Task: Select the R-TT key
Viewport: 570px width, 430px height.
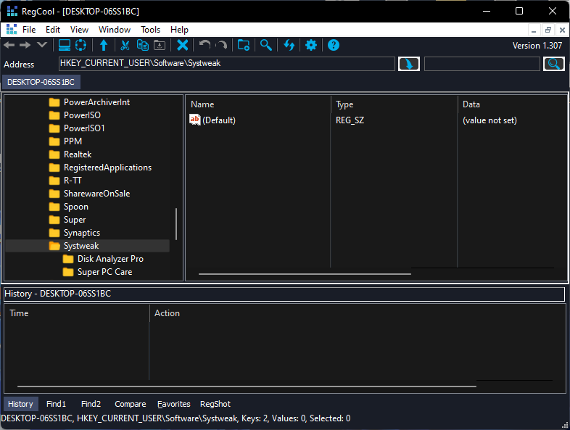Action: pos(73,181)
